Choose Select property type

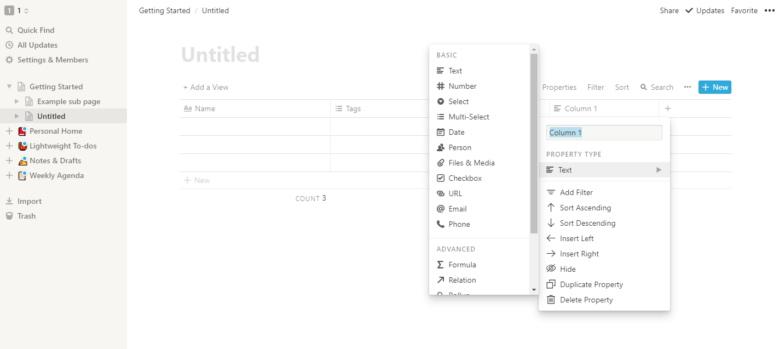click(x=480, y=101)
